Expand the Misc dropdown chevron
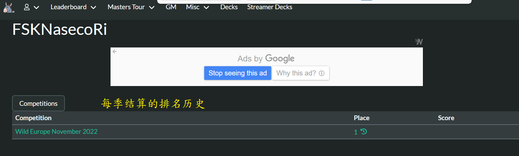This screenshot has width=519, height=156. [x=206, y=8]
